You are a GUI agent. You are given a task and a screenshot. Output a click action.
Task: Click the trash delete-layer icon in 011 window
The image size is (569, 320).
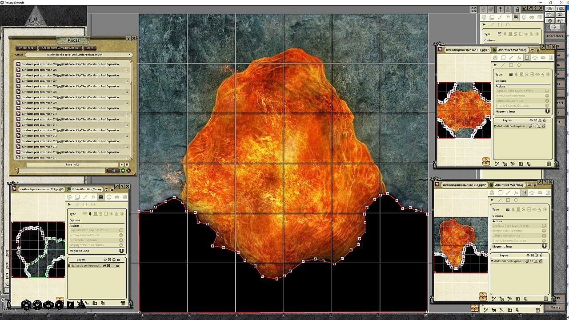point(549,164)
